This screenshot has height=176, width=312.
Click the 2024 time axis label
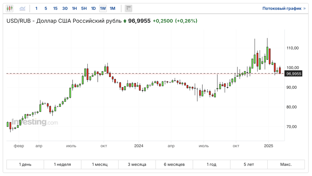(139, 146)
